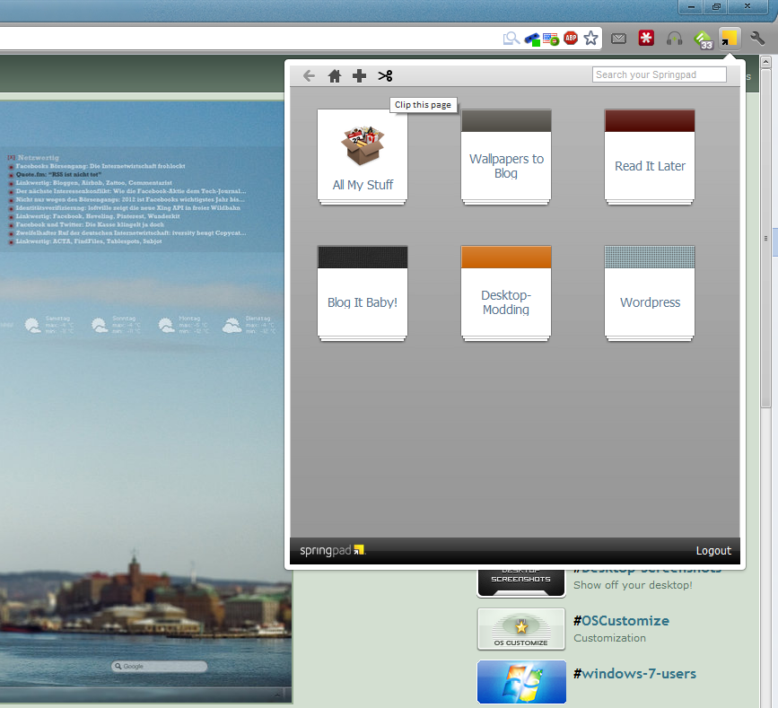Image resolution: width=778 pixels, height=708 pixels.
Task: Focus the Search your Springpad field
Action: click(x=659, y=74)
